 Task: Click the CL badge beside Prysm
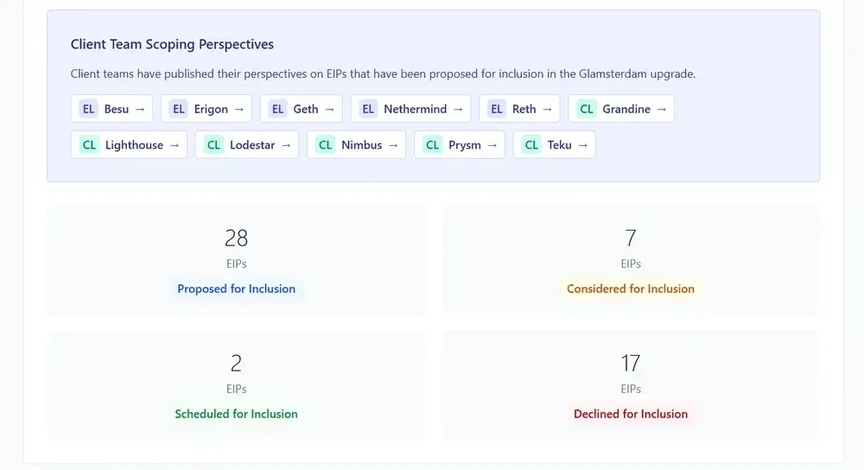(x=433, y=145)
